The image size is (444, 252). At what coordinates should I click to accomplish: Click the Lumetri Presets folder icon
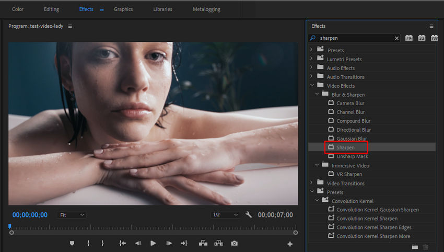(320, 58)
